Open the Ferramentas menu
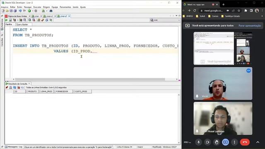Image resolution: width=265 pixels, height=149 pixels. coord(65,7)
